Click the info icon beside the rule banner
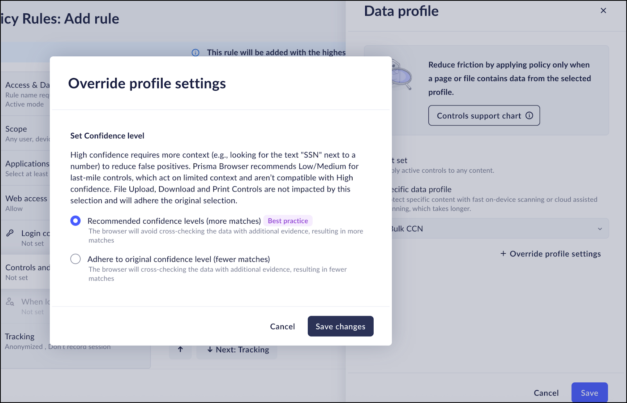Image resolution: width=627 pixels, height=403 pixels. pos(195,52)
